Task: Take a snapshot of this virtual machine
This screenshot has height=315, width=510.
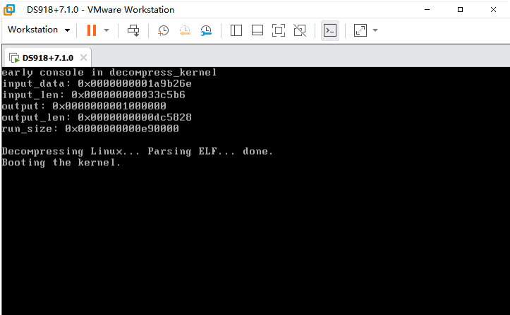Action: coord(164,30)
